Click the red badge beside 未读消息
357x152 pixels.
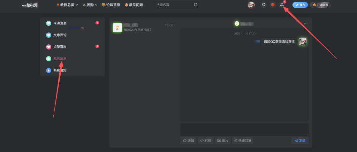coord(97,23)
